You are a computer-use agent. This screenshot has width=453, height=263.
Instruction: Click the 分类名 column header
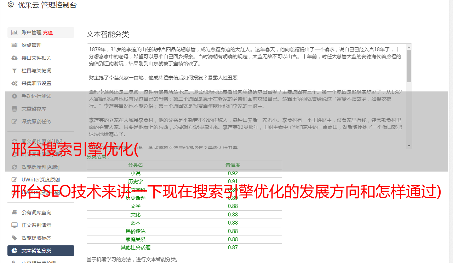tap(136, 165)
